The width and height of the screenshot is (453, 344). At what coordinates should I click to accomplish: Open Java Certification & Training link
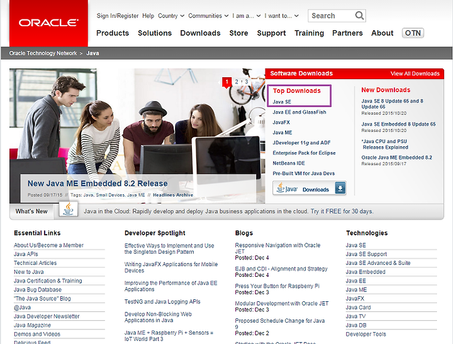click(48, 281)
